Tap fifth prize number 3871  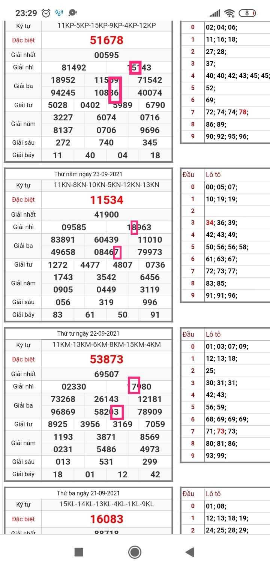(x=106, y=437)
